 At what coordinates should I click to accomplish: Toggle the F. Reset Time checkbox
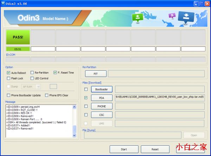click(x=55, y=73)
